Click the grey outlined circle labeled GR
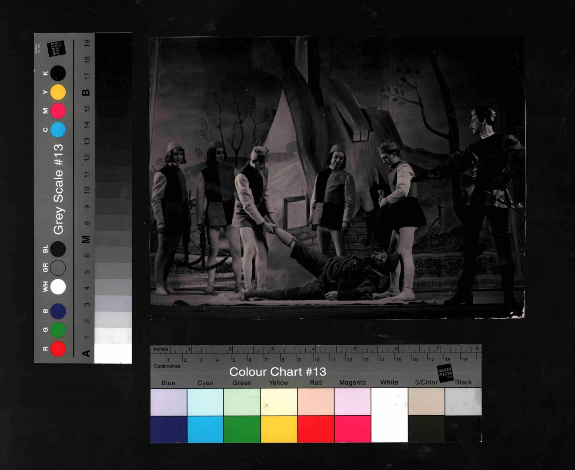This screenshot has width=575, height=470. 58,268
